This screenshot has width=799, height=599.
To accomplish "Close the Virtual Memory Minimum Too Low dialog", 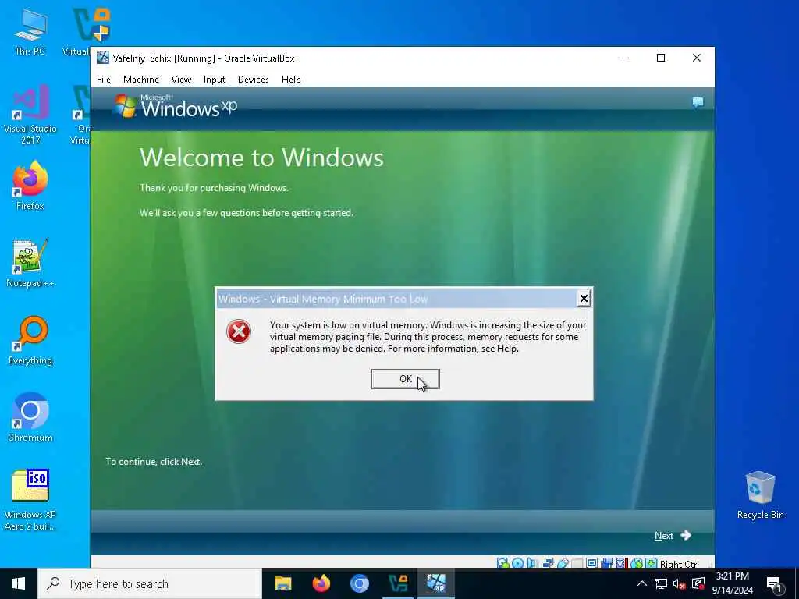I will point(584,299).
